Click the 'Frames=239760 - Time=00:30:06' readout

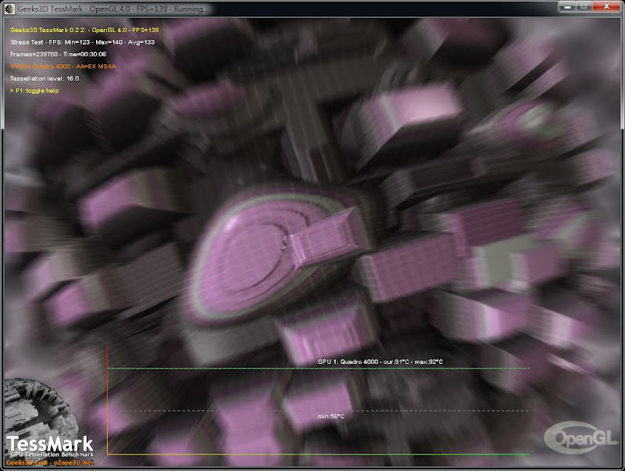(x=58, y=54)
